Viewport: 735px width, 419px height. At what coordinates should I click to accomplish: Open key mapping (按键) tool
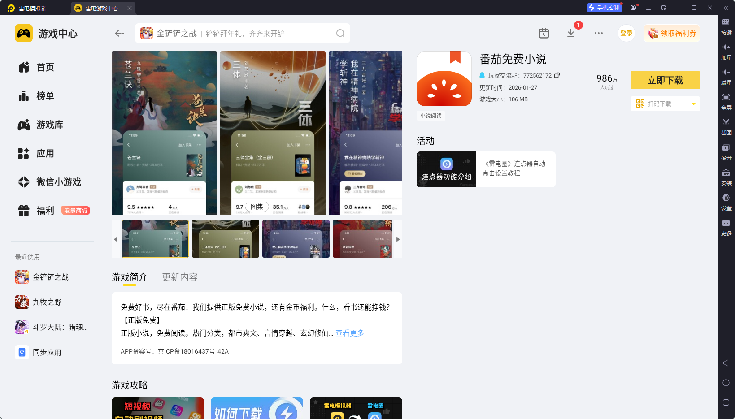726,27
